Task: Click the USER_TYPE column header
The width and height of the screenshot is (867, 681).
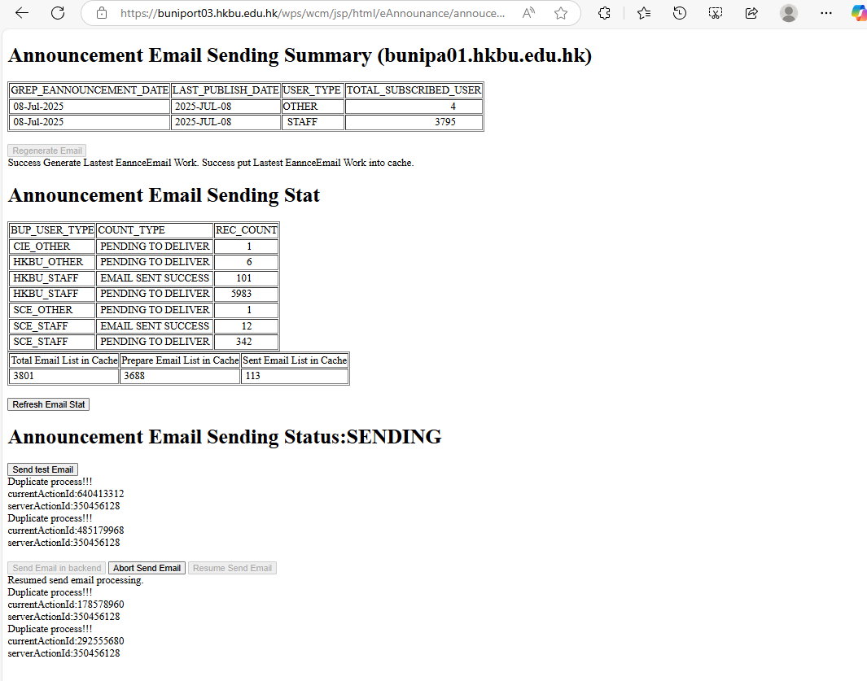Action: click(x=313, y=90)
